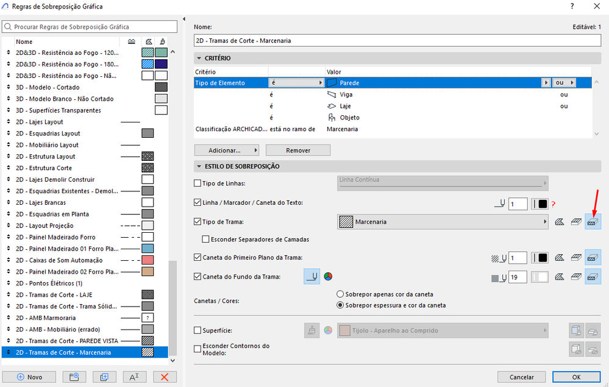
Task: Toggle cut fill icon in Primeiro Plano row
Action: pos(593,258)
